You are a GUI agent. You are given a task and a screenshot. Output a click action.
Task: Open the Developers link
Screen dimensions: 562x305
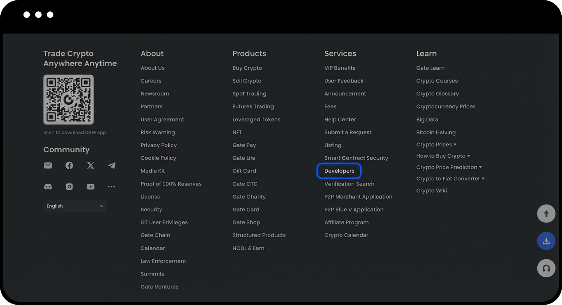click(339, 171)
